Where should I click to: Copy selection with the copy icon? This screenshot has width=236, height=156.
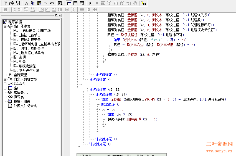coord(33,3)
